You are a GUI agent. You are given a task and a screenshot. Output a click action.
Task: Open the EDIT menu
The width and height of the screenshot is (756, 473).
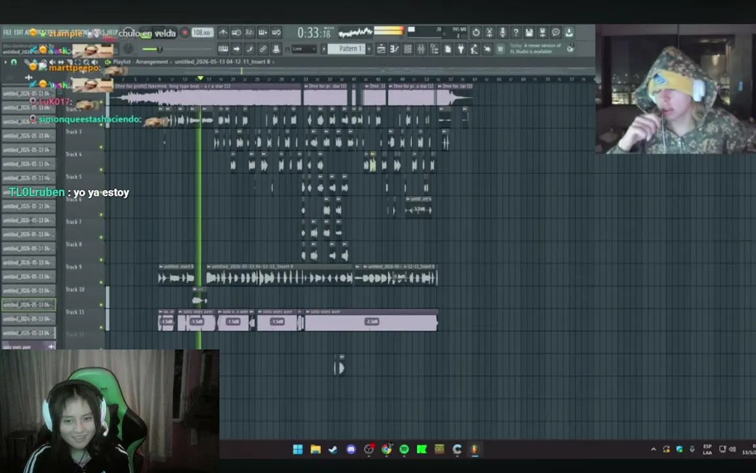pos(18,32)
